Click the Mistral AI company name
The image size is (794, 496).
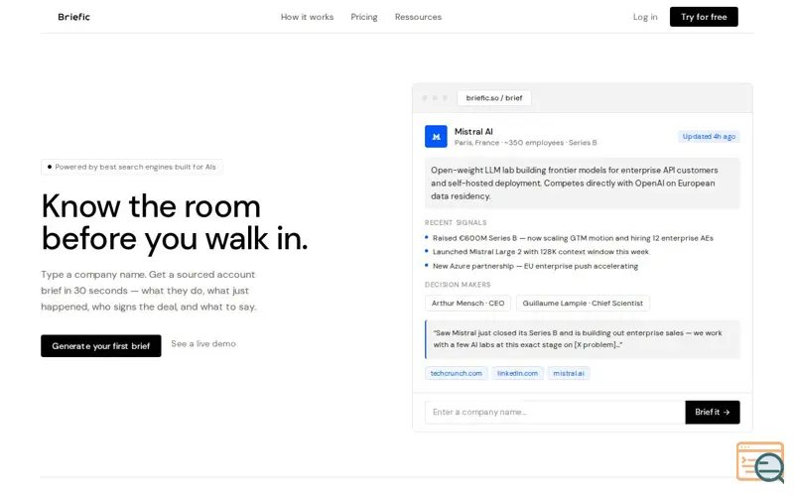pyautogui.click(x=473, y=132)
